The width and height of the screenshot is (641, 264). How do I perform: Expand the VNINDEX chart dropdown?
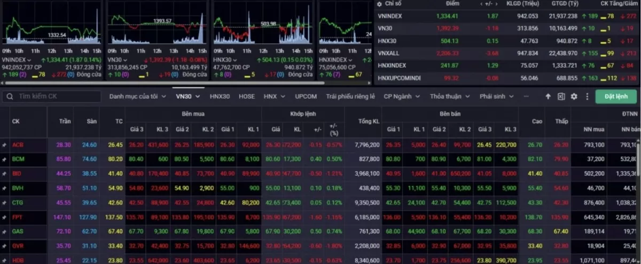point(29,60)
